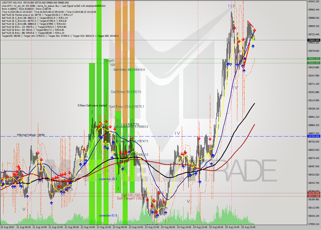The image size is (321, 230).
Task: Click 'Sell Entry -23.6 | 59075.1' chart label
Action: click(127, 106)
